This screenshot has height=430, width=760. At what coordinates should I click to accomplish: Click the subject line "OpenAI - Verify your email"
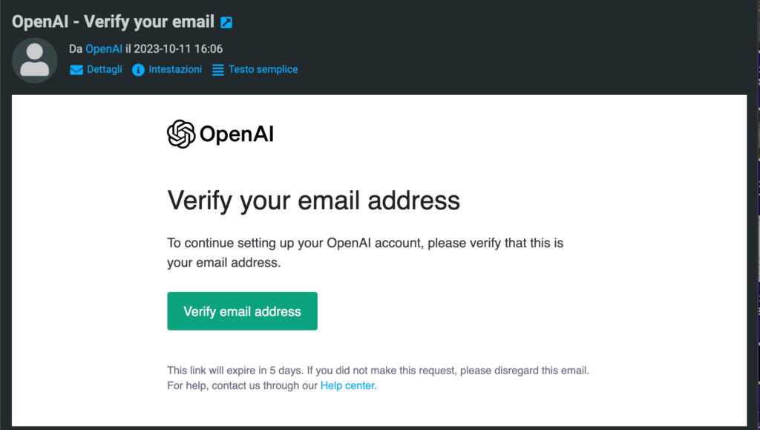pos(113,22)
